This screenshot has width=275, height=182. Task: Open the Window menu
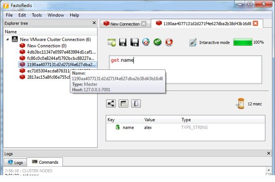click(55, 15)
